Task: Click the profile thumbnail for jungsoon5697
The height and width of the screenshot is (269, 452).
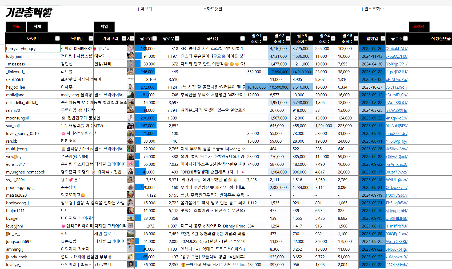Action: [x=131, y=241]
